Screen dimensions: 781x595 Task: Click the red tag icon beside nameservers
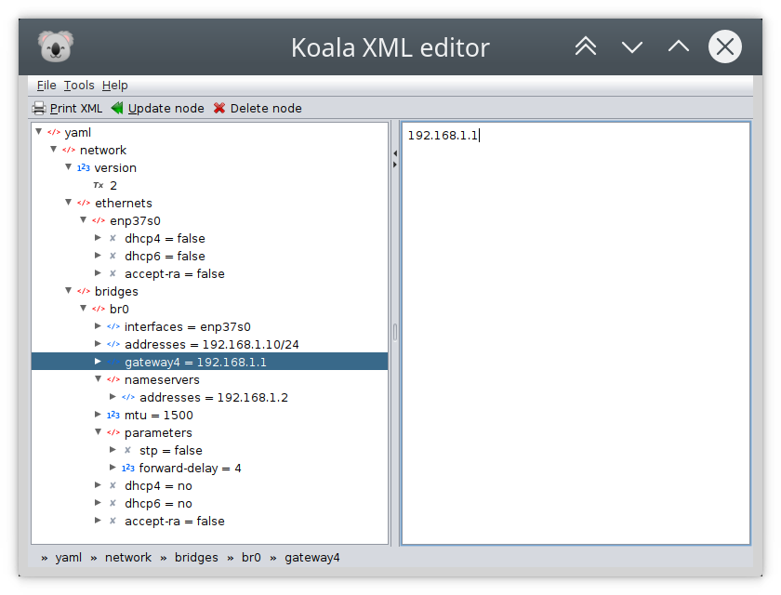113,380
